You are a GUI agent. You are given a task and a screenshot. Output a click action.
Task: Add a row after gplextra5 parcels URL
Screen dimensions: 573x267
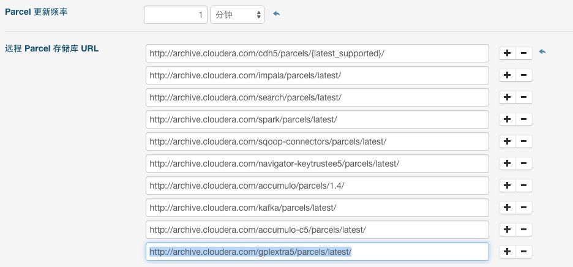tap(507, 252)
